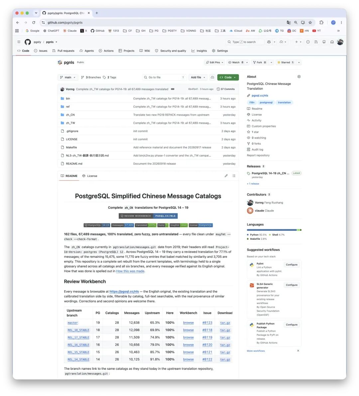Show the README outline list icon
Viewport: 359px width, 396px height.
click(234, 176)
